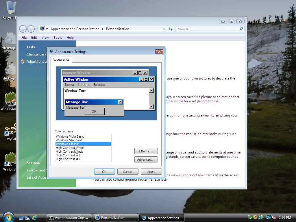Click Appearance and Personalization breadcrumb

pyautogui.click(x=75, y=29)
